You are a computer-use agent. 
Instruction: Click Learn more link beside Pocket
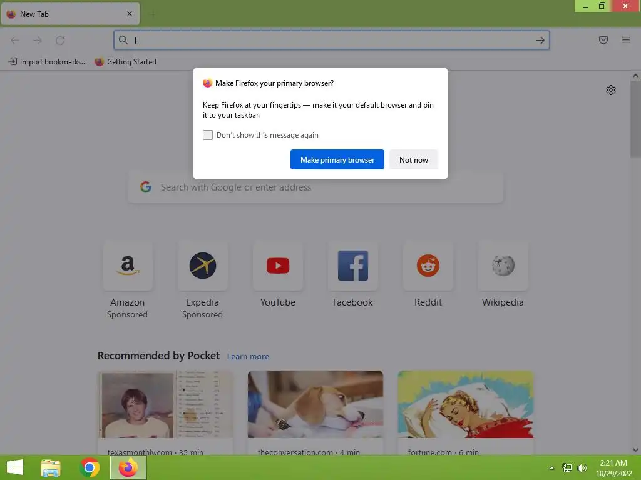(248, 357)
